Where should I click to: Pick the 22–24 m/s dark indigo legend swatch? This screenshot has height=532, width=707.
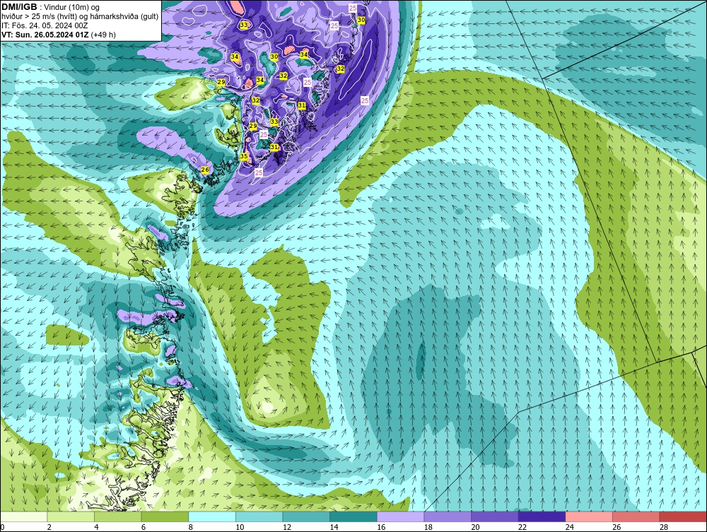542,516
